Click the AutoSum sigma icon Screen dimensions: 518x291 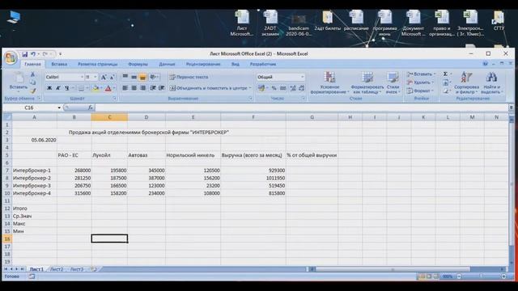click(445, 74)
